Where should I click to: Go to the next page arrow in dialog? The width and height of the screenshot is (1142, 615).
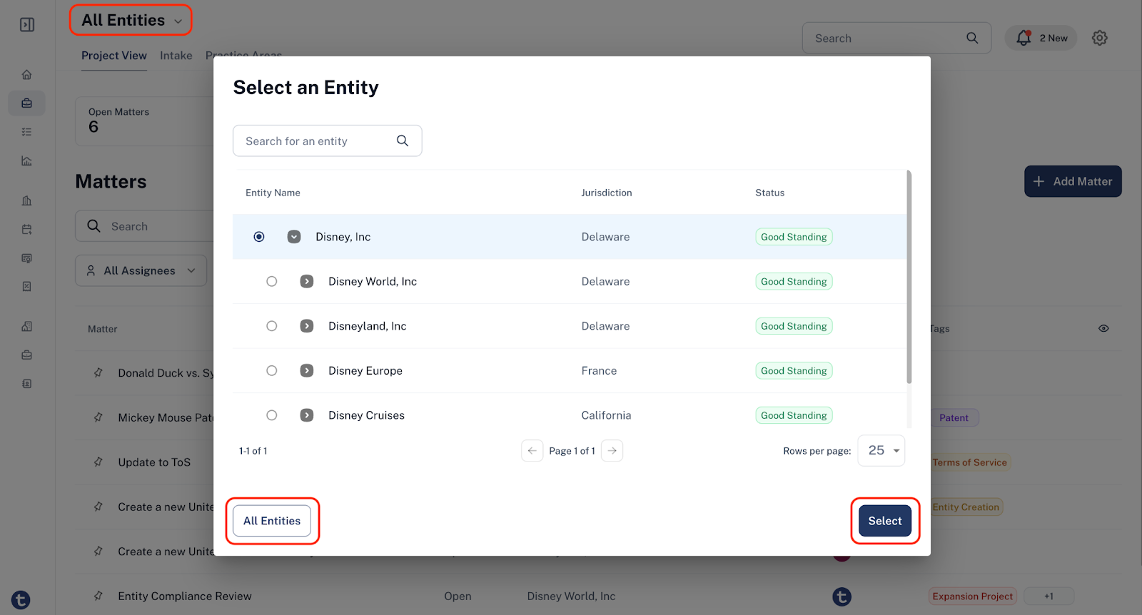[612, 451]
